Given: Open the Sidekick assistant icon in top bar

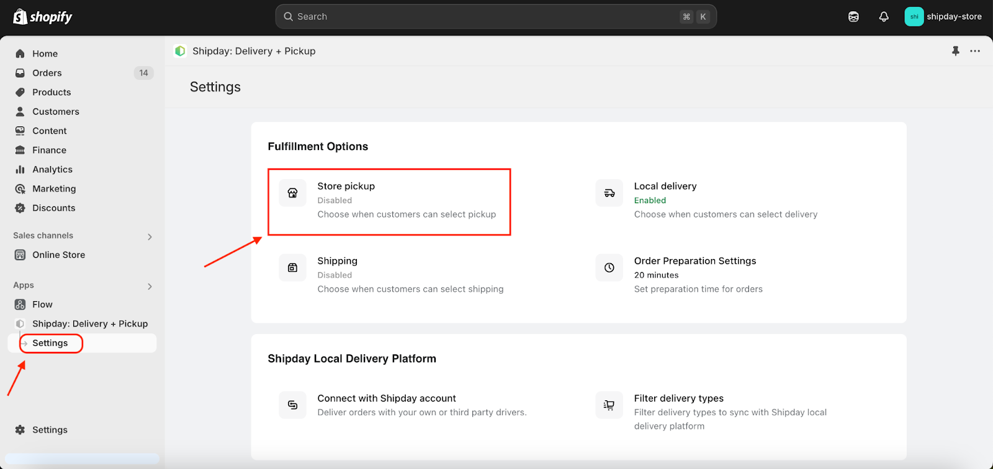Looking at the screenshot, I should (853, 17).
